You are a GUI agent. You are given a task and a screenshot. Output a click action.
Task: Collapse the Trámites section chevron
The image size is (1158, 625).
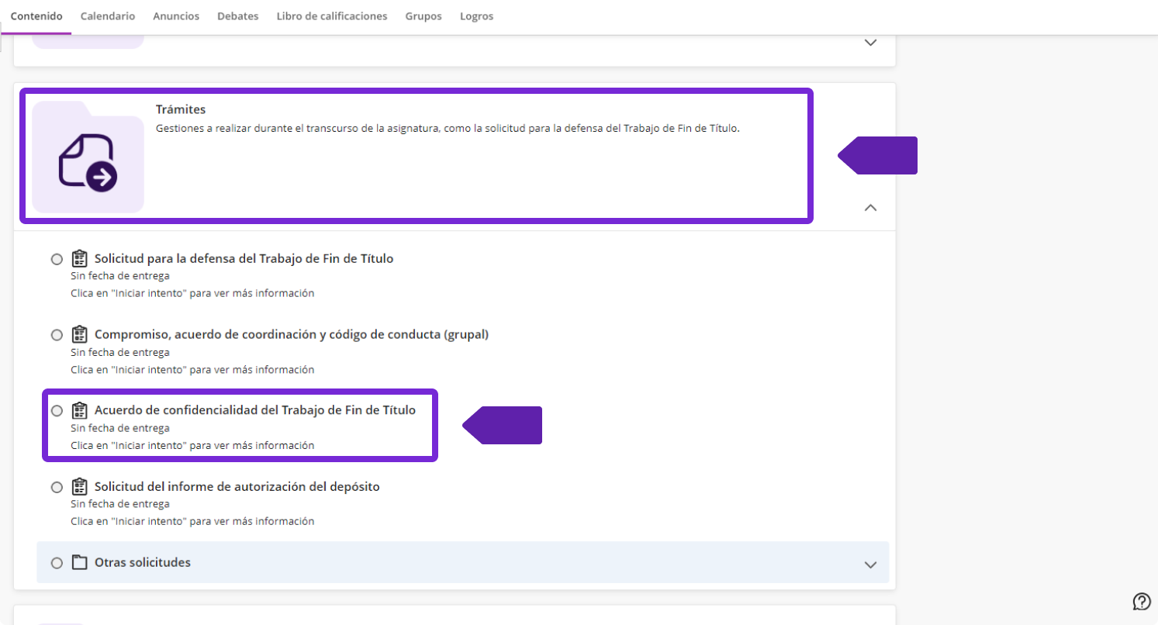870,208
